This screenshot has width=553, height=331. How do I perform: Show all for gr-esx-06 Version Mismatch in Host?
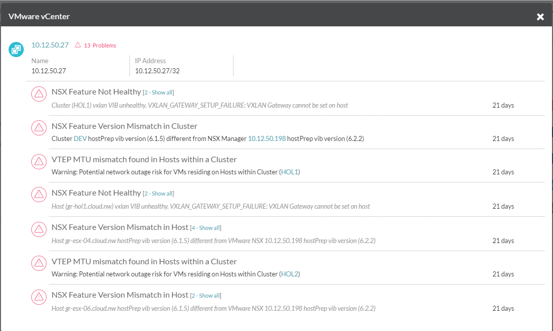tap(206, 296)
